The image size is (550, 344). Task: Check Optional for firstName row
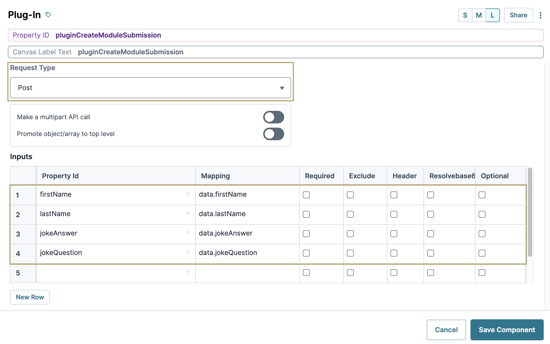pyautogui.click(x=482, y=195)
